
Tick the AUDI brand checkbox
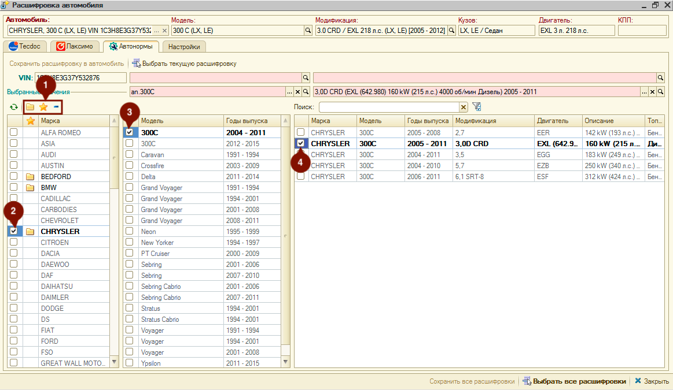tap(14, 154)
